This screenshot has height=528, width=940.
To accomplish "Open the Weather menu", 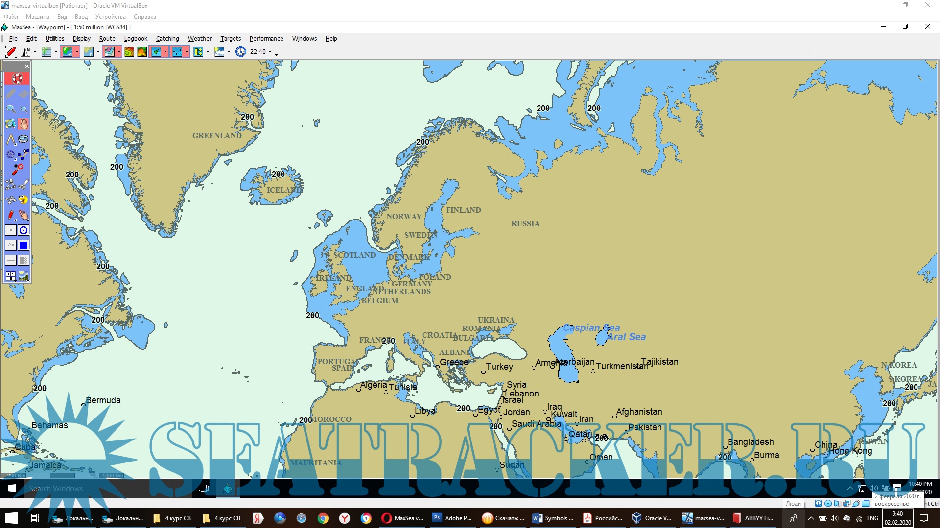I will pyautogui.click(x=199, y=39).
